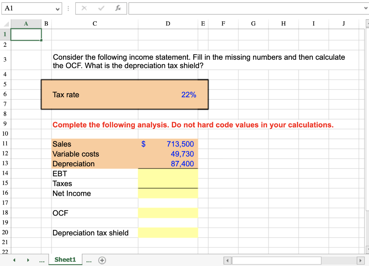Select the yellow EBT answer cell
Image resolution: width=369 pixels, height=266 pixels.
pyautogui.click(x=168, y=173)
